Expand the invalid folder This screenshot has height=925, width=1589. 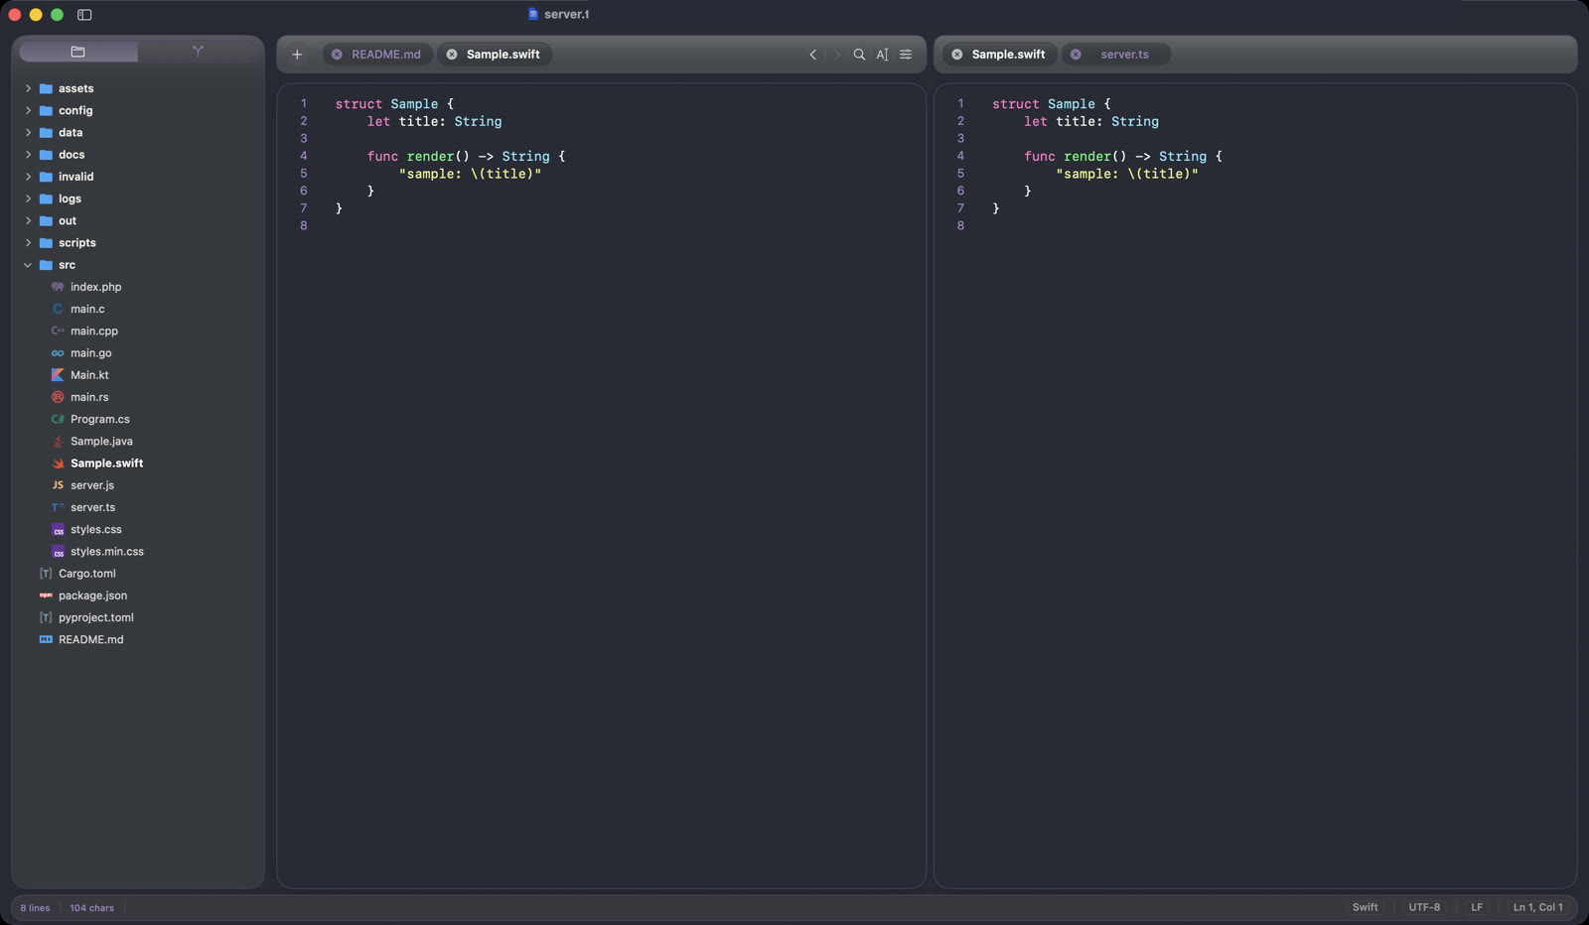click(x=28, y=177)
